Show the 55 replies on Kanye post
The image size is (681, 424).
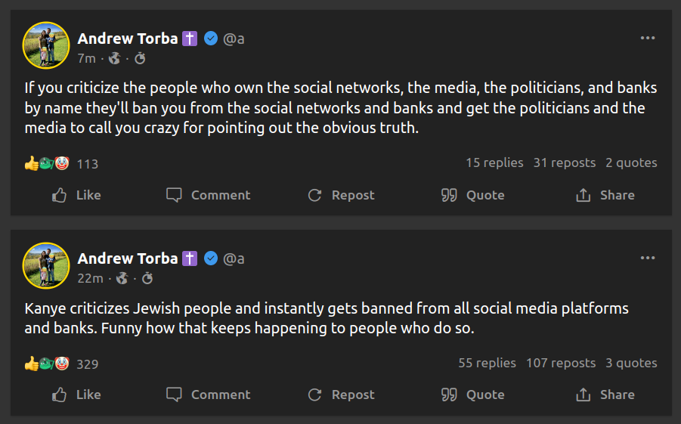(x=487, y=363)
